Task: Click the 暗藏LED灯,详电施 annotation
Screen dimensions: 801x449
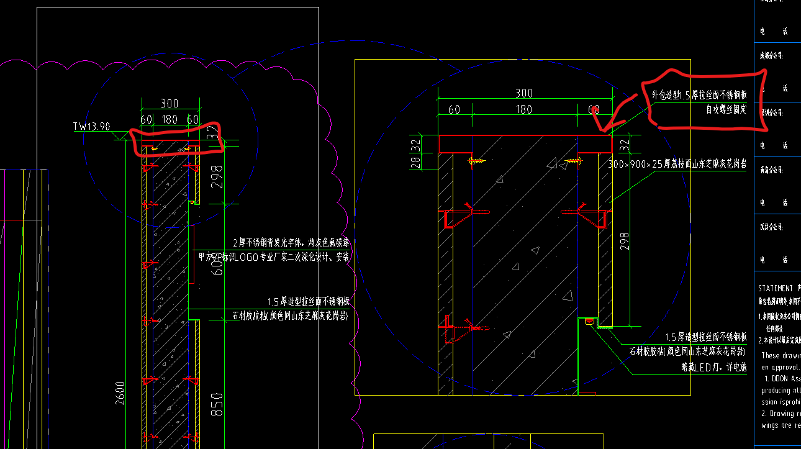Action: [713, 368]
